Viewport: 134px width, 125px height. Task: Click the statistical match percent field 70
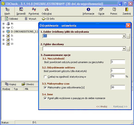[x=118, y=76]
